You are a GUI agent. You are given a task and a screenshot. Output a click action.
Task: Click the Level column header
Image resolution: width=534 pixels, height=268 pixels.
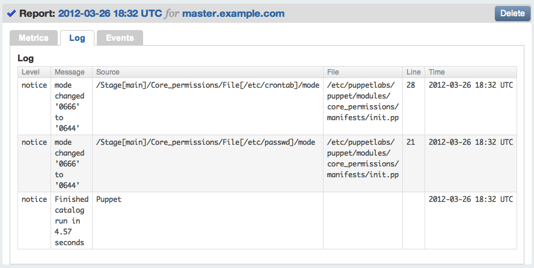[x=31, y=72]
